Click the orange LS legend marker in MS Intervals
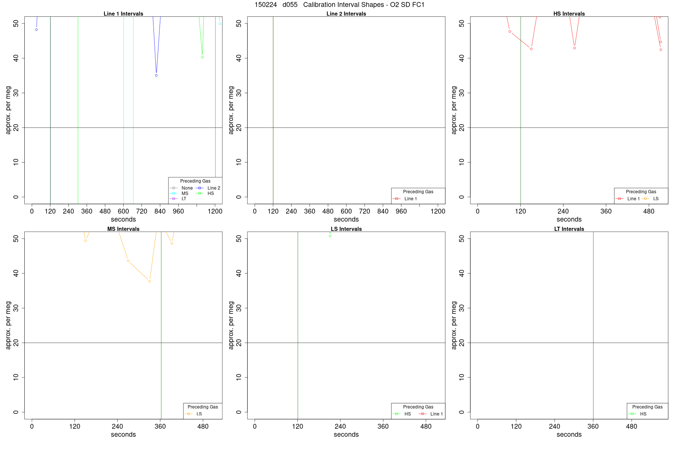The width and height of the screenshot is (674, 449). 189,413
